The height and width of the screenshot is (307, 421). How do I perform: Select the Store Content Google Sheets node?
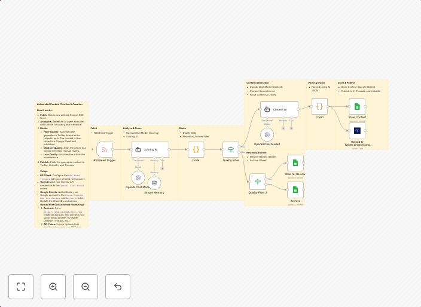click(357, 106)
